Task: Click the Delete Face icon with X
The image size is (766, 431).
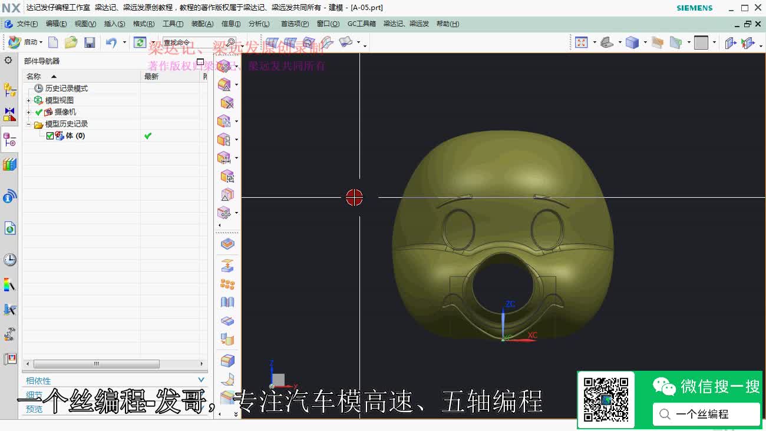Action: point(227,103)
